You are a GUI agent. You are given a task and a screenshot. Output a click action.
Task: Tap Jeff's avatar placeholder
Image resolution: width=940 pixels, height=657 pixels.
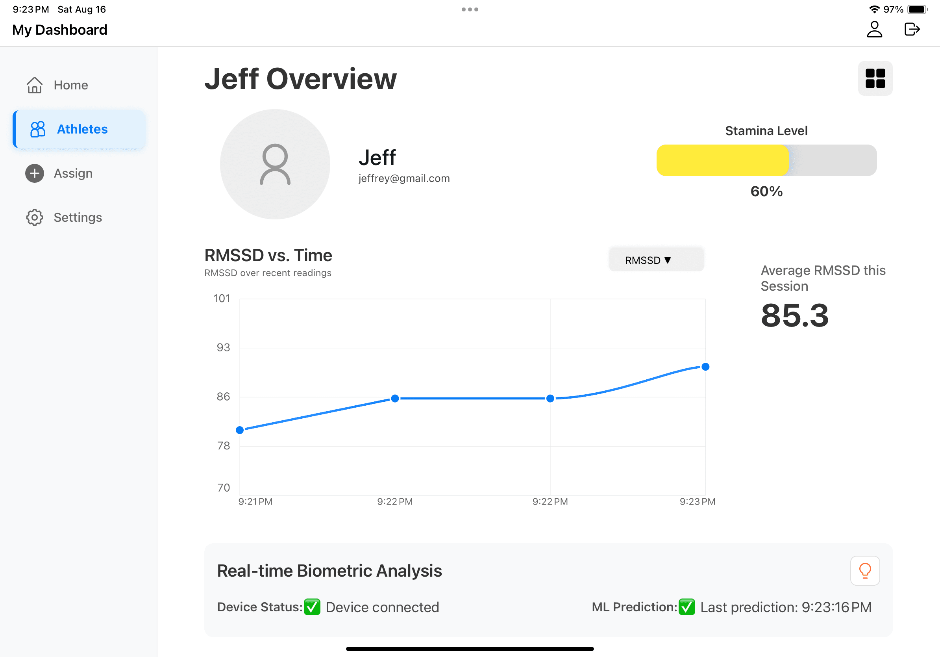pyautogui.click(x=275, y=164)
